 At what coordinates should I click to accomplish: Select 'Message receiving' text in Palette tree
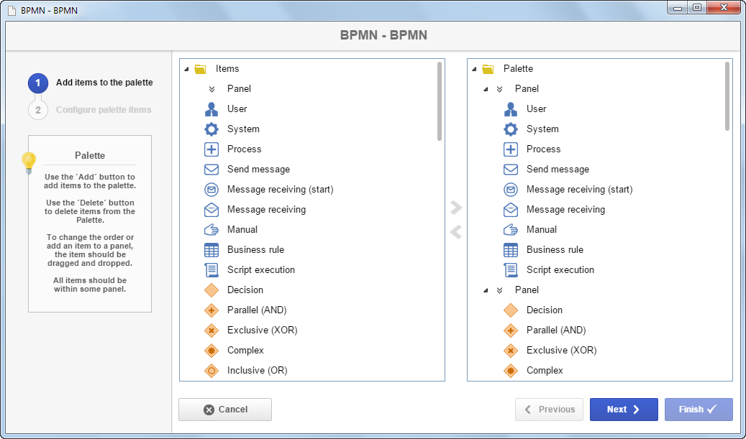(x=565, y=210)
